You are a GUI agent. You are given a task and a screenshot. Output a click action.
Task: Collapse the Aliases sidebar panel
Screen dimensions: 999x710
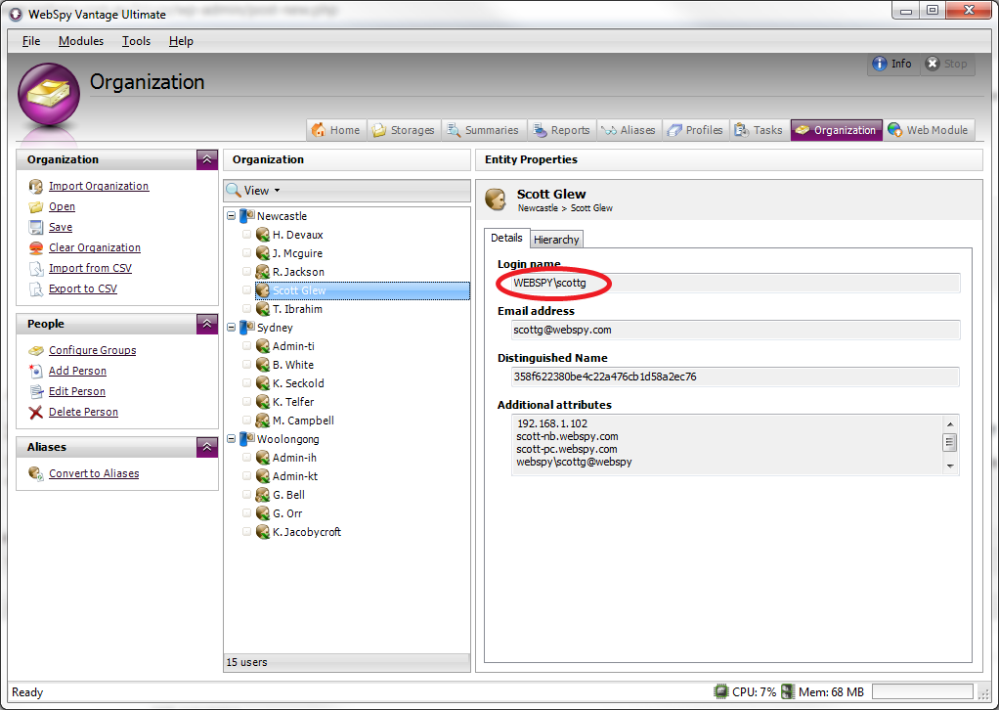click(x=207, y=447)
